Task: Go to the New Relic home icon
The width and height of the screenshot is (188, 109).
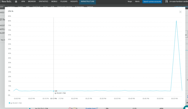Action: (16, 1)
